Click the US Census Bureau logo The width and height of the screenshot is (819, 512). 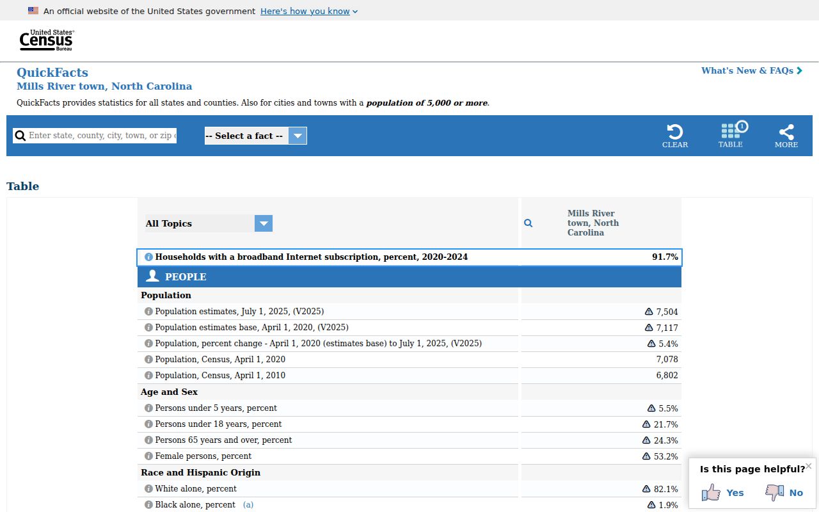point(47,40)
